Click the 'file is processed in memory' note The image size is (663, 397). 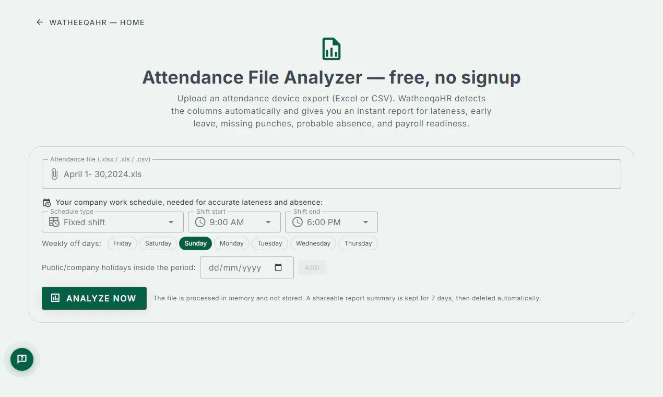point(347,298)
